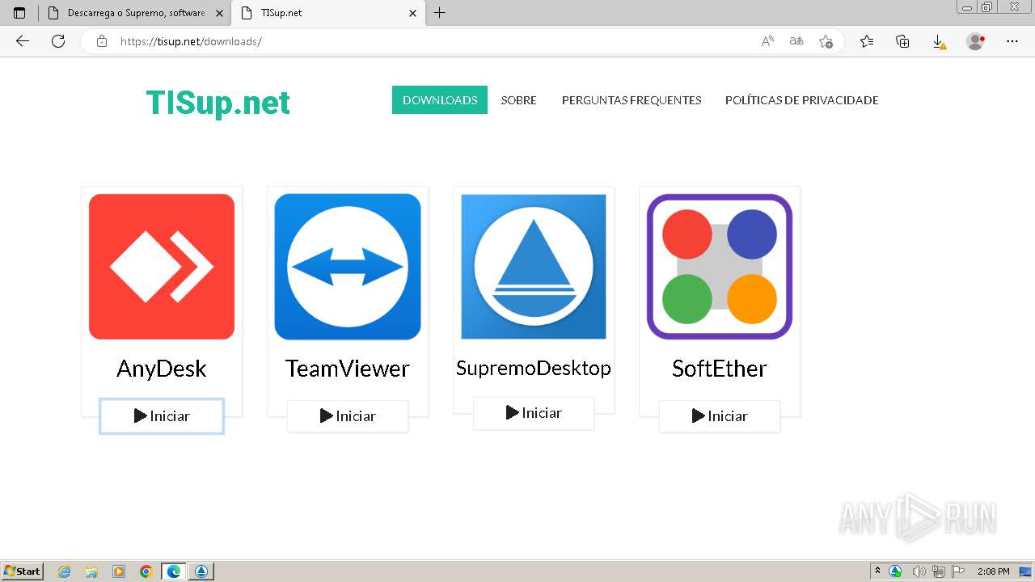Click the translate page icon
This screenshot has height=582, width=1035.
tap(796, 41)
